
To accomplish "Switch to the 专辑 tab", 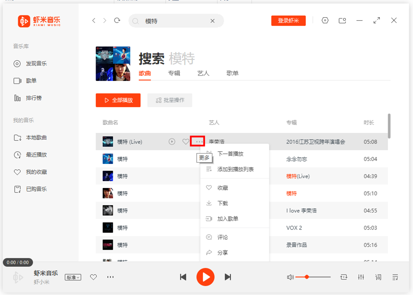I will coord(174,73).
